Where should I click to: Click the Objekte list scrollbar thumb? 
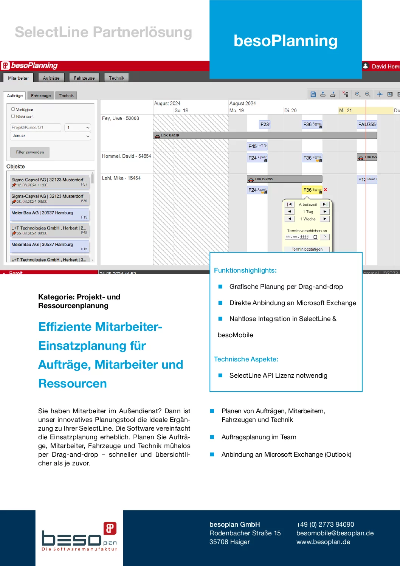[92, 178]
